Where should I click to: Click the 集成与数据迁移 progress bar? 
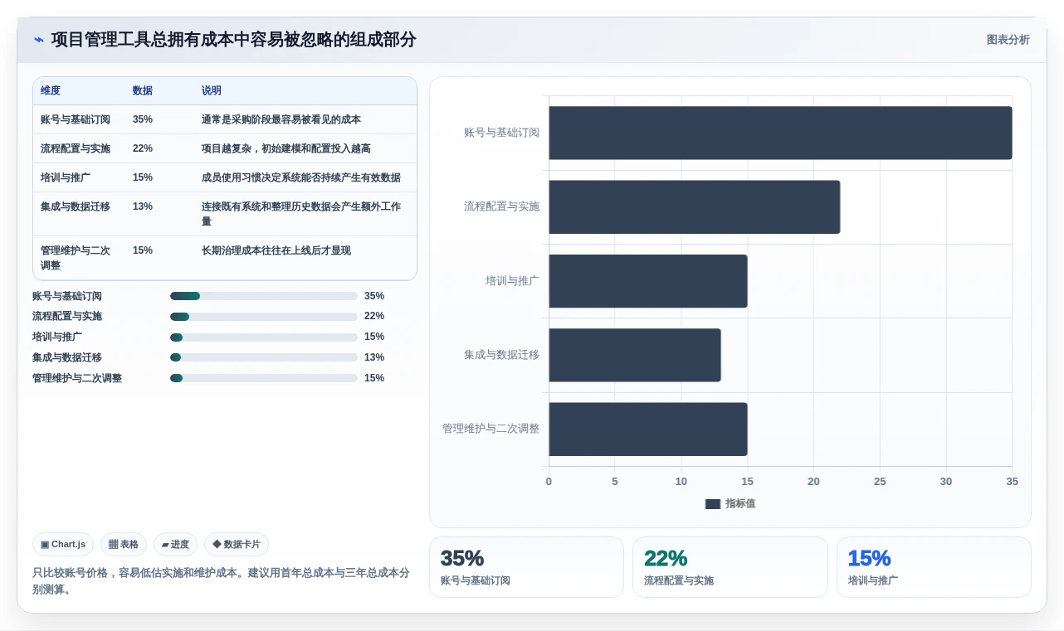pyautogui.click(x=264, y=357)
